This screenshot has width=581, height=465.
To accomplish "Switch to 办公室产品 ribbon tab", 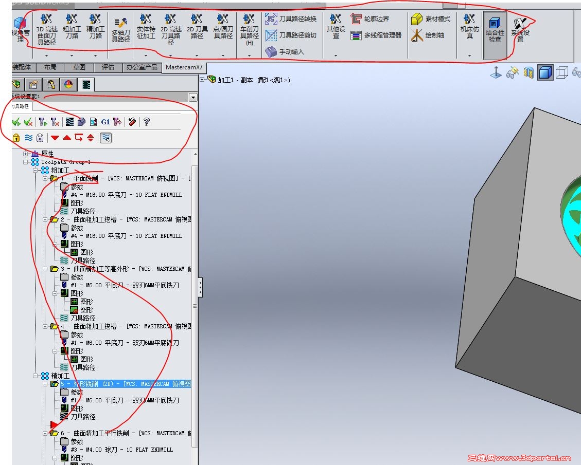I will click(x=142, y=67).
